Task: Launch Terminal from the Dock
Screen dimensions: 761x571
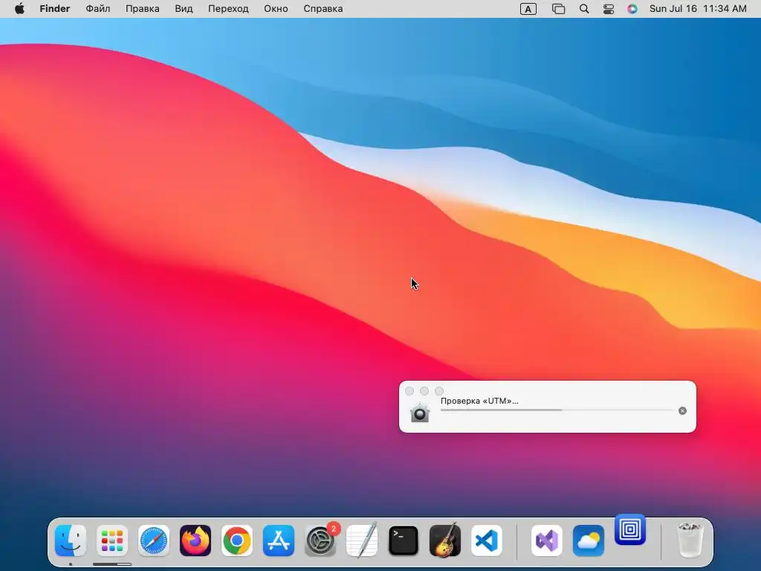Action: (404, 541)
